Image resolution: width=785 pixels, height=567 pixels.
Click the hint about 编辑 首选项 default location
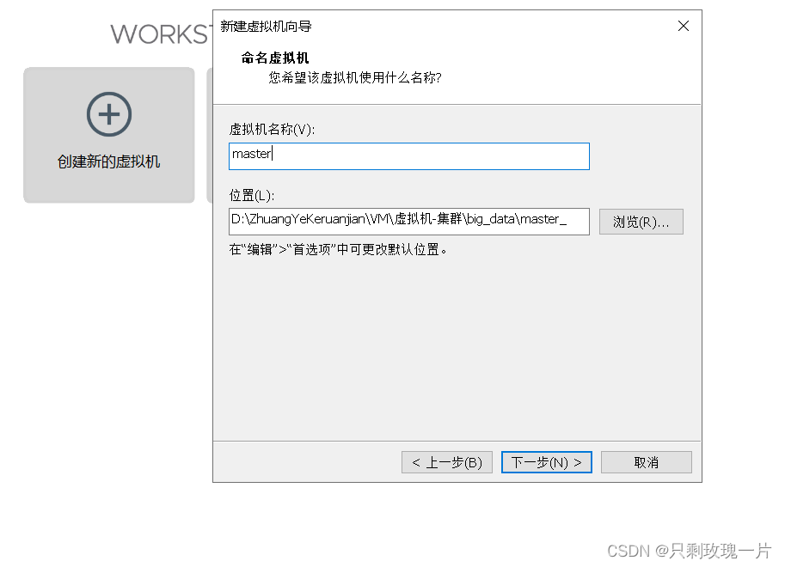[x=336, y=249]
